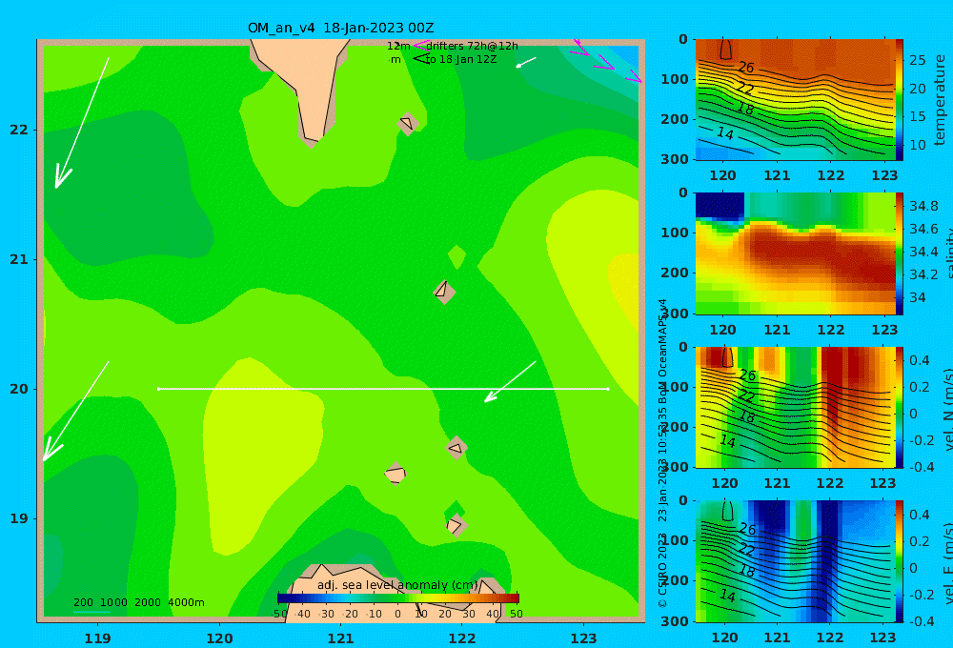This screenshot has height=648, width=953.
Task: Click longitude tick 120 below the temperature plot
Action: (x=723, y=175)
